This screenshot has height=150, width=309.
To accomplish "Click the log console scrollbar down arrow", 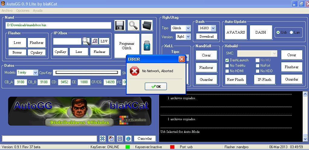I will (305, 139).
